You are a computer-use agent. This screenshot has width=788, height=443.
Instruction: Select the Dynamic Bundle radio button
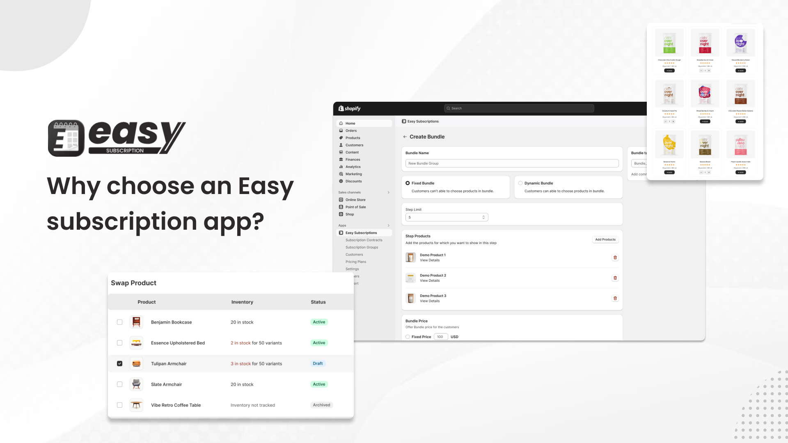click(520, 183)
